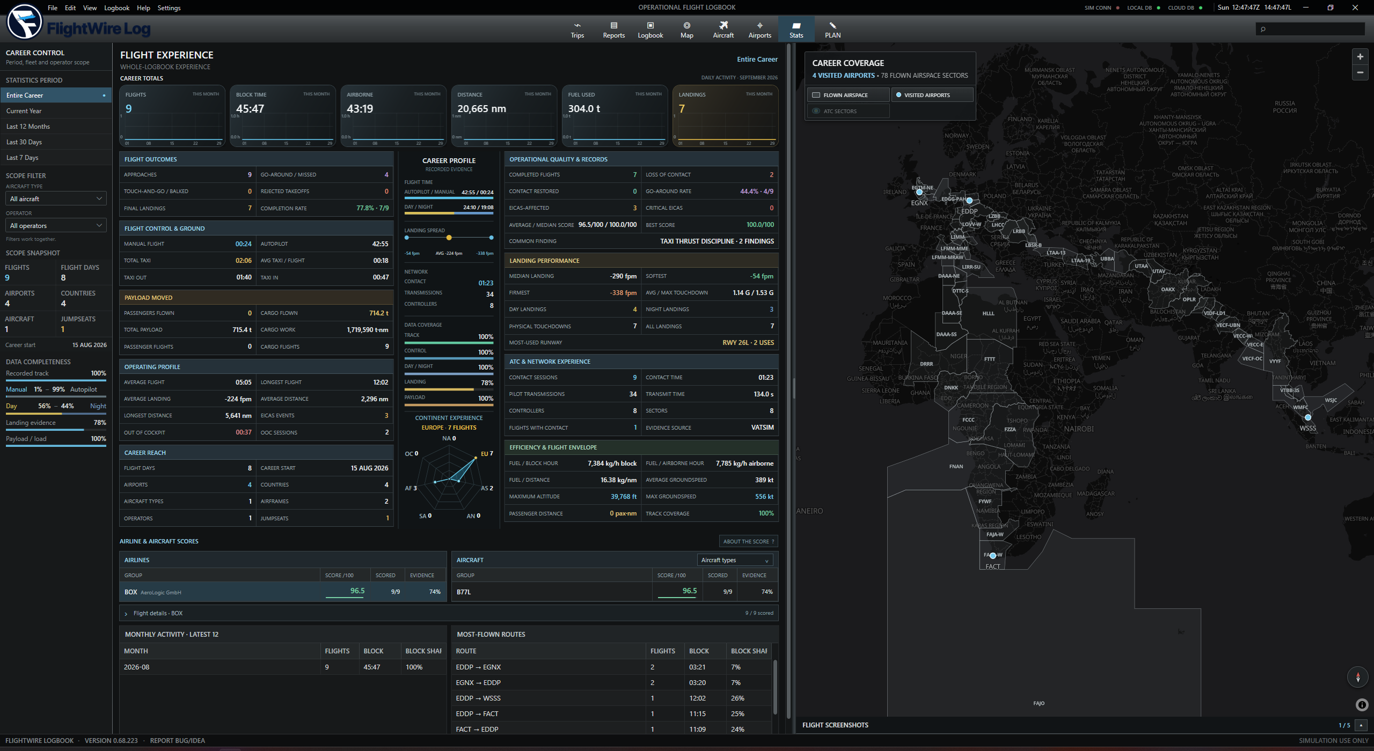1374x751 pixels.
Task: Click the search magnifier icon
Action: pyautogui.click(x=1263, y=29)
